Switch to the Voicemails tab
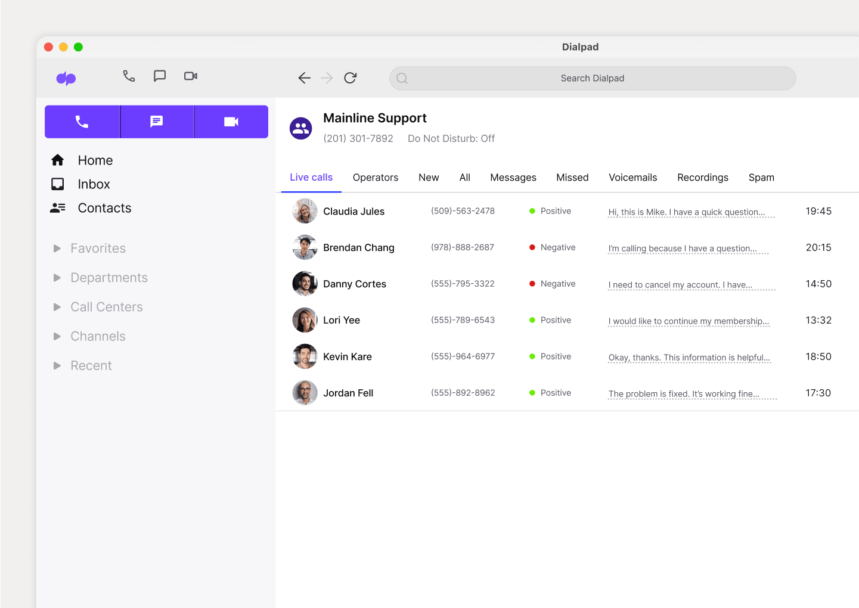The height and width of the screenshot is (608, 859). [632, 177]
